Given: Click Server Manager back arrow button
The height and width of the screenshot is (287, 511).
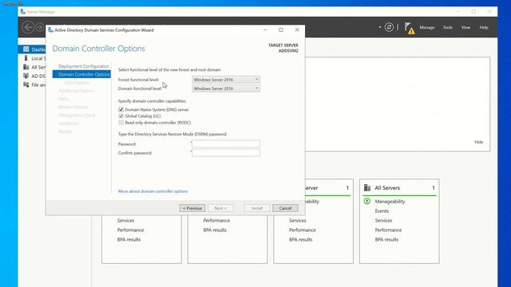Looking at the screenshot, I should [28, 27].
